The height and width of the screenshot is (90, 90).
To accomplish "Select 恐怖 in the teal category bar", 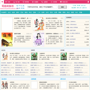I will 34,12.
